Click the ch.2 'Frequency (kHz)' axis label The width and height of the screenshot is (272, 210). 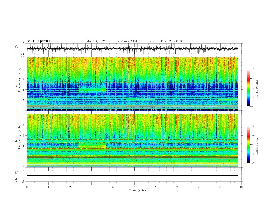[x=19, y=137]
